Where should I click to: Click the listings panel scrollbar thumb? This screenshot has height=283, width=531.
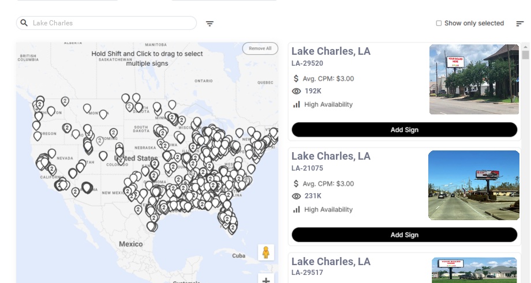pos(525,55)
